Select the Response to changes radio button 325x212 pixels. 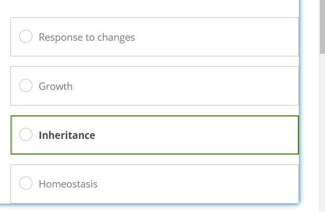26,37
